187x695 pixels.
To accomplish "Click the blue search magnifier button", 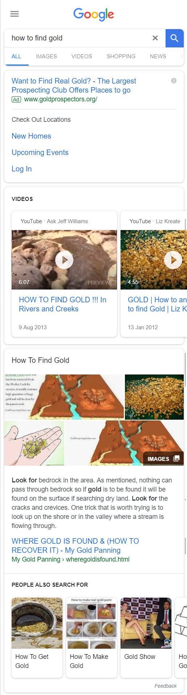I will [x=174, y=38].
